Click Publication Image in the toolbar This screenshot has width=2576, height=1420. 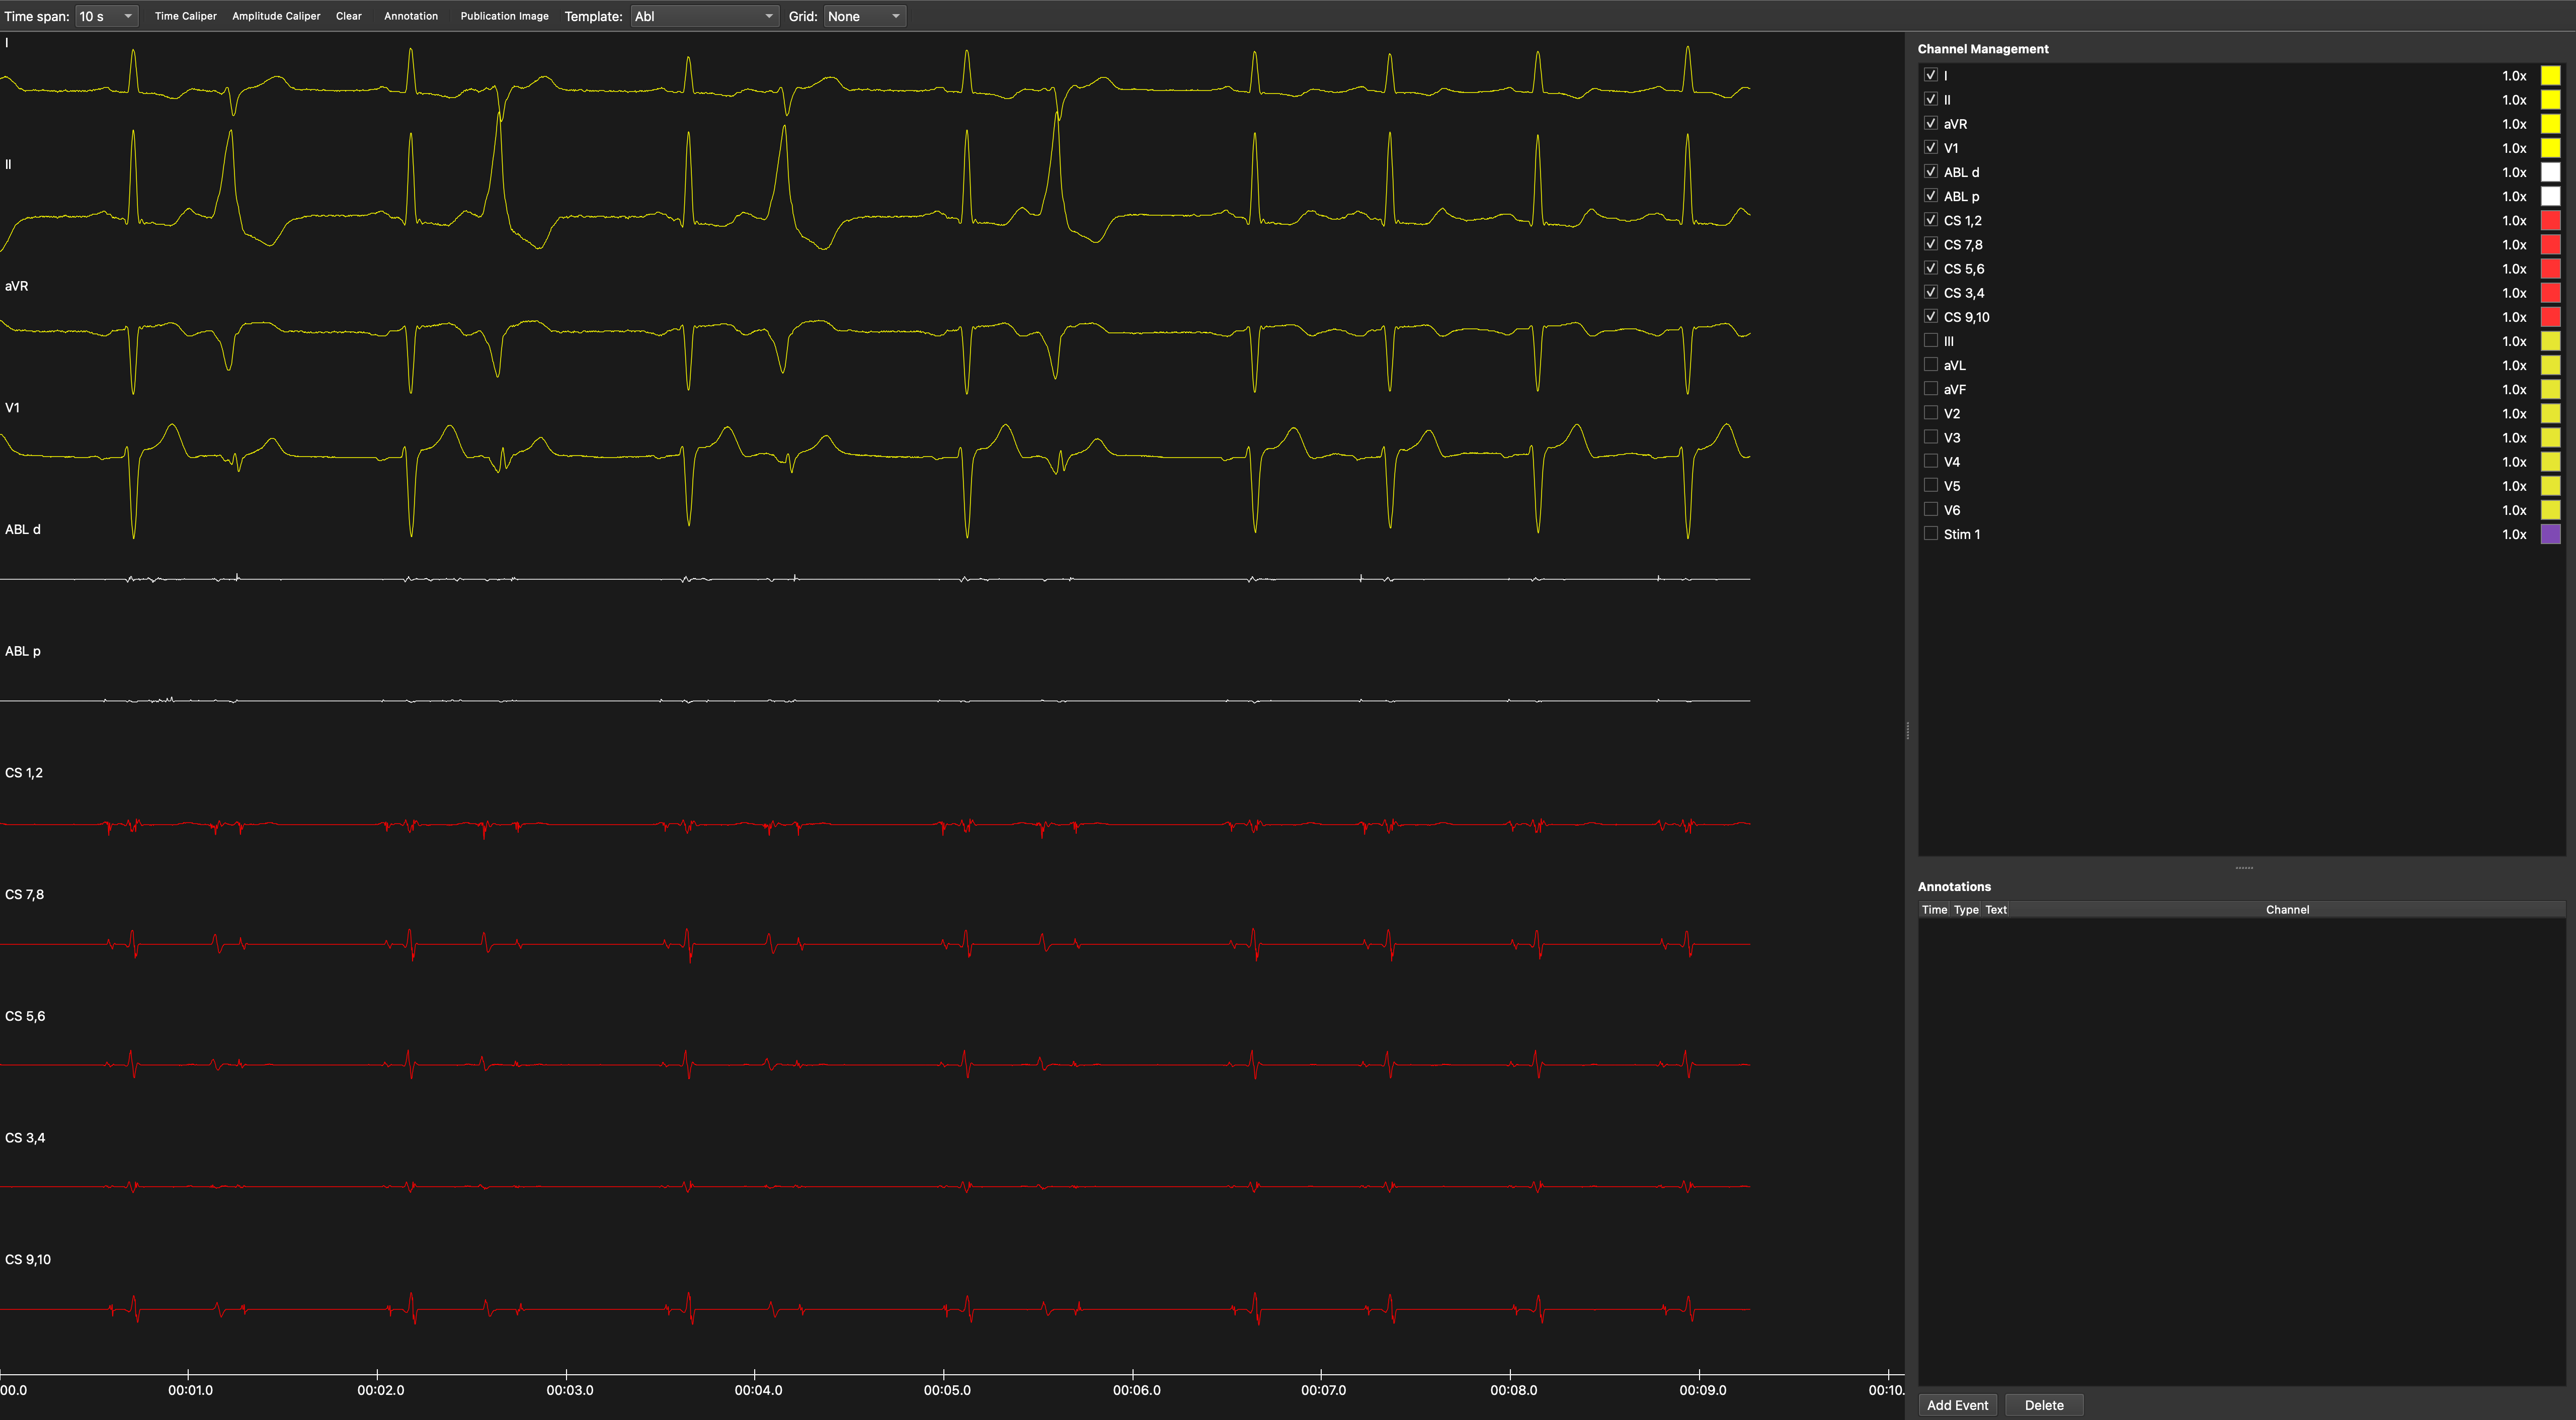(x=504, y=16)
